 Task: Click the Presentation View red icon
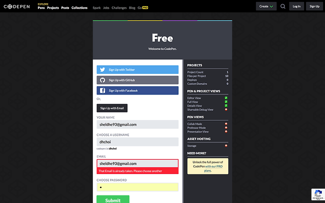click(226, 132)
